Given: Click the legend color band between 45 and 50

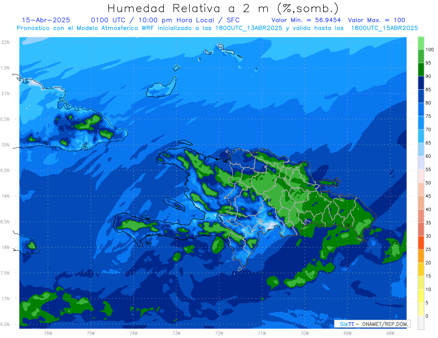Looking at the screenshot, I should click(421, 189).
